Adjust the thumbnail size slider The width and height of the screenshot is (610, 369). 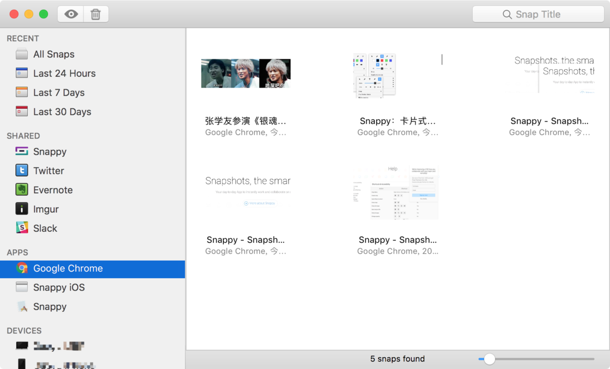(489, 359)
